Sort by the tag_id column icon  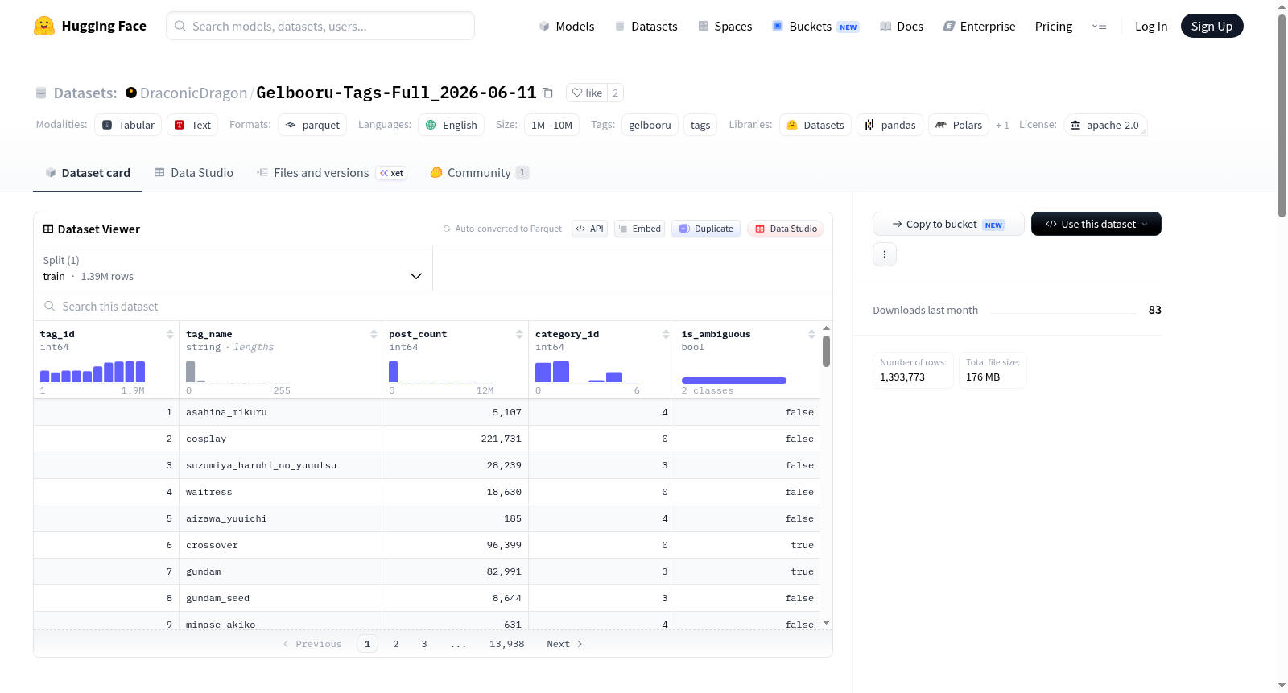coord(170,334)
